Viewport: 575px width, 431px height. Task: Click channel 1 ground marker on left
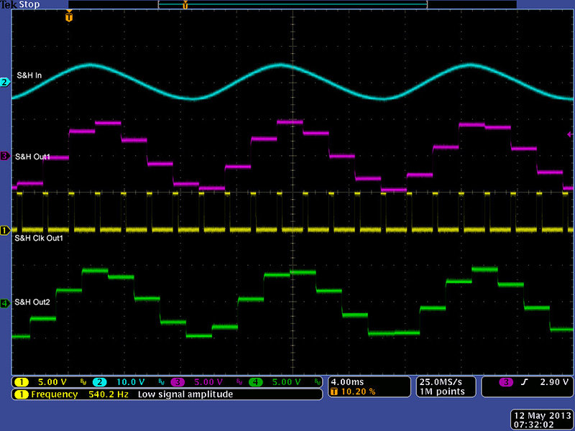click(4, 231)
